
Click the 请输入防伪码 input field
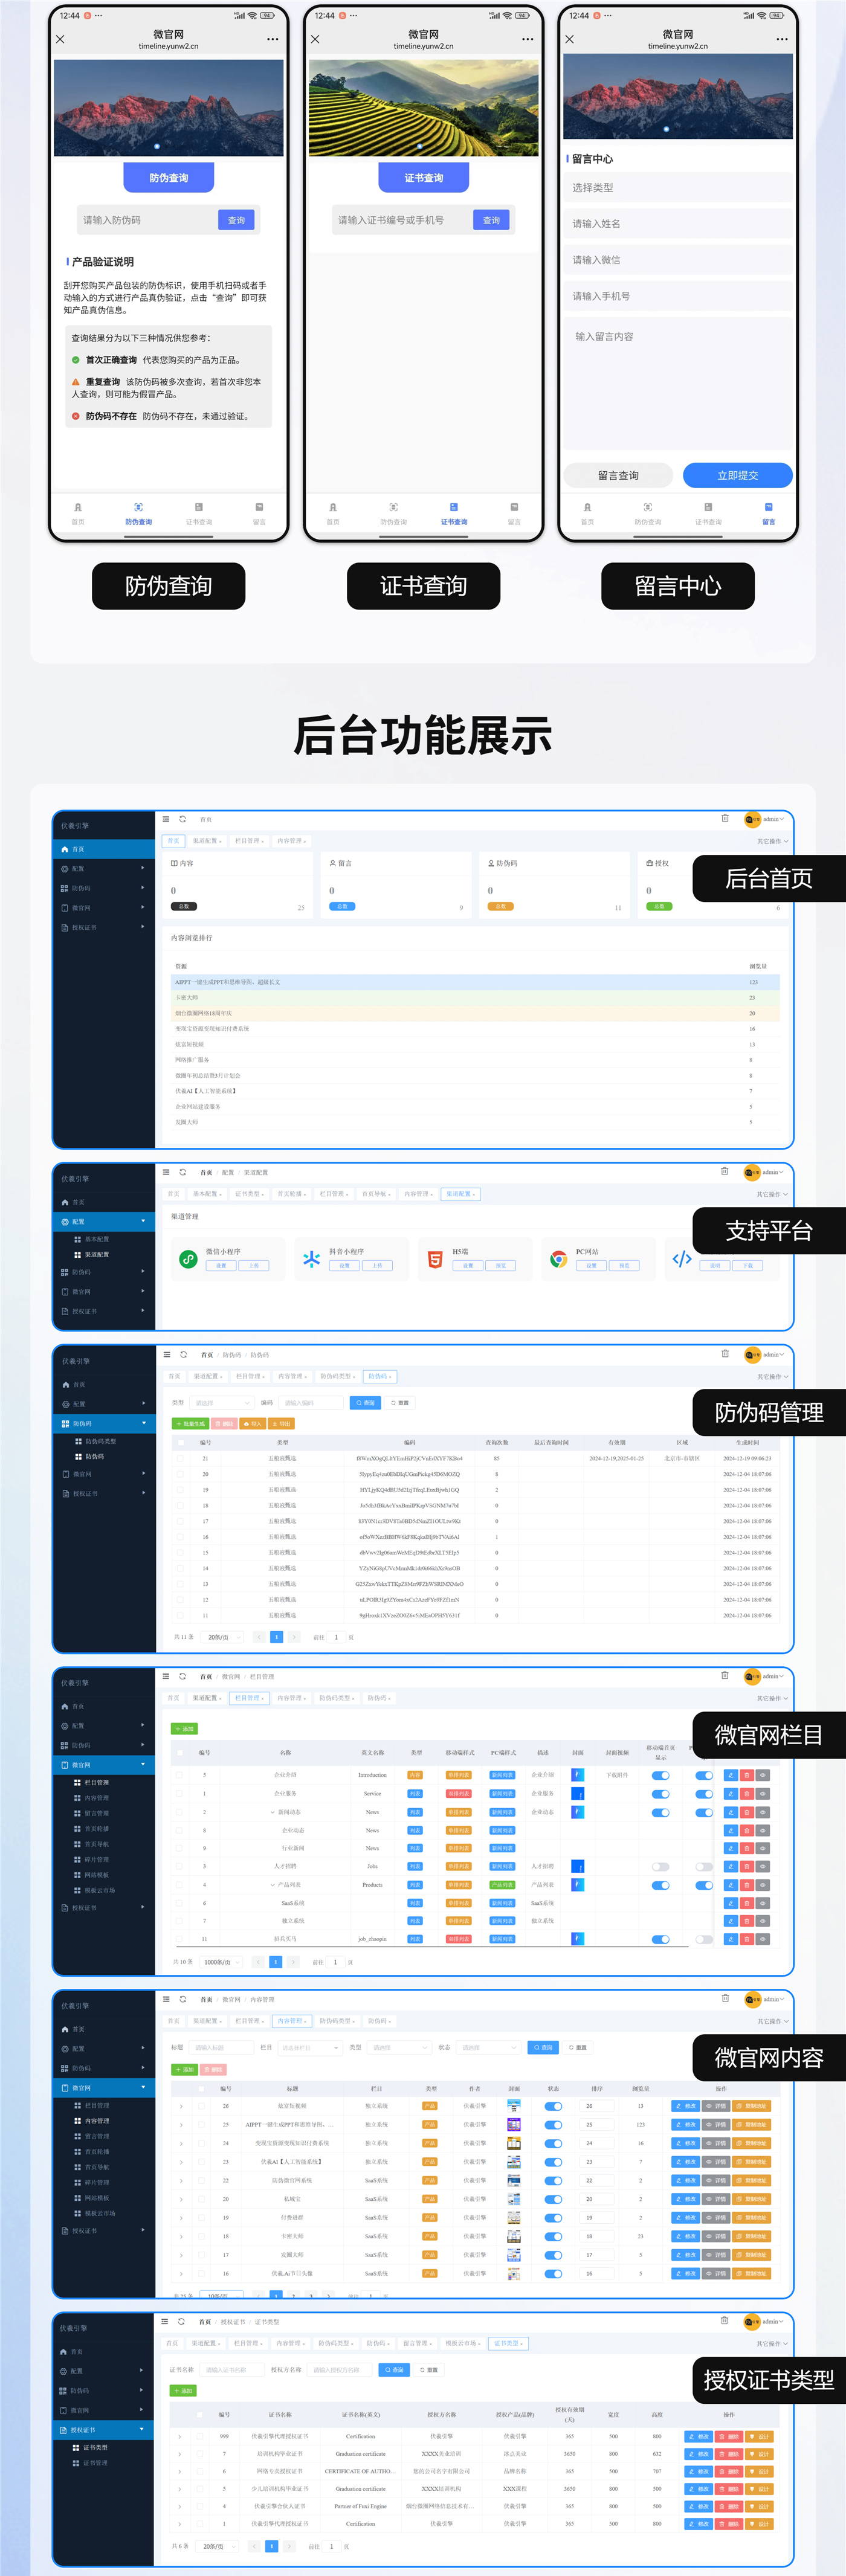(146, 220)
